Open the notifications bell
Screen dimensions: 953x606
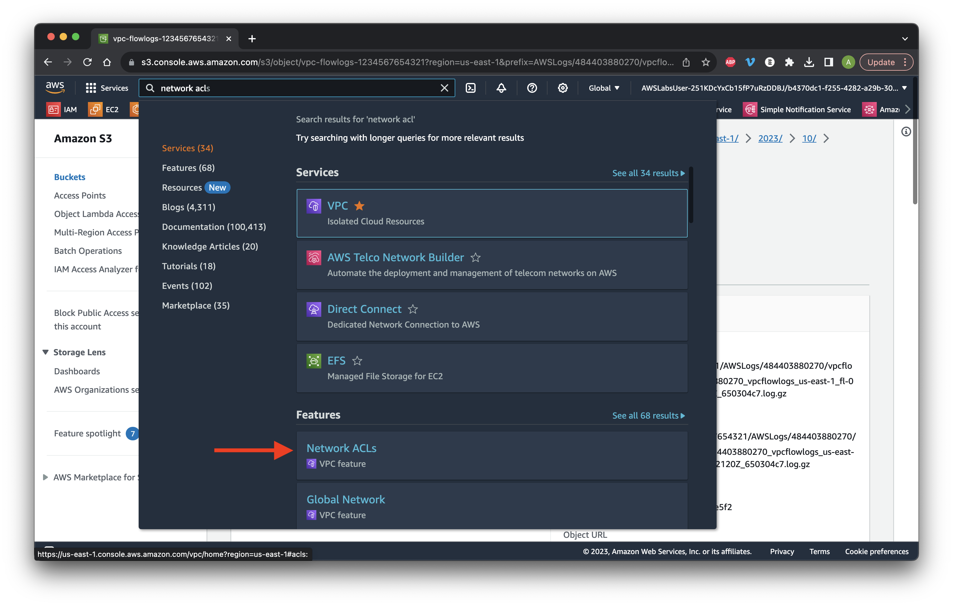point(501,88)
